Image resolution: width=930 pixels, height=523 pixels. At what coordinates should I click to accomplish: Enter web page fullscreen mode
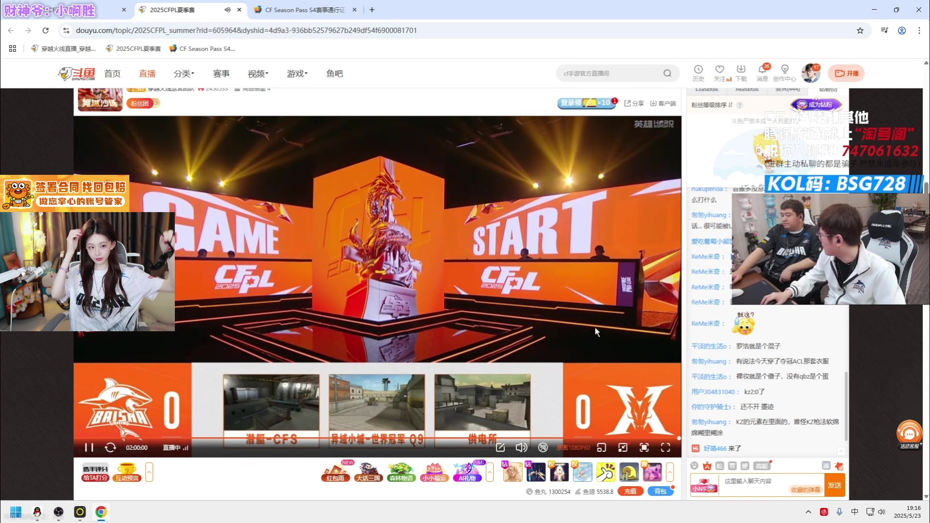point(644,447)
